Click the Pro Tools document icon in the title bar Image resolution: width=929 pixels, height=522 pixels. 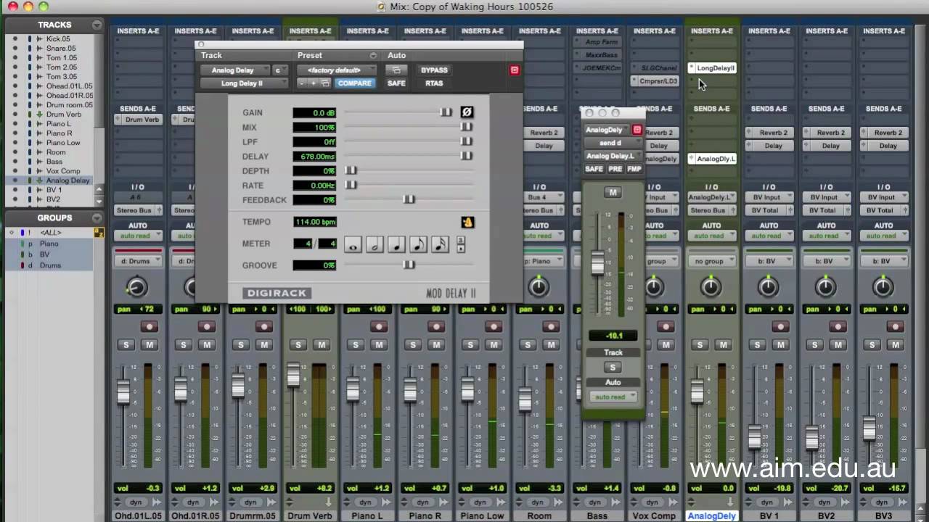[382, 7]
